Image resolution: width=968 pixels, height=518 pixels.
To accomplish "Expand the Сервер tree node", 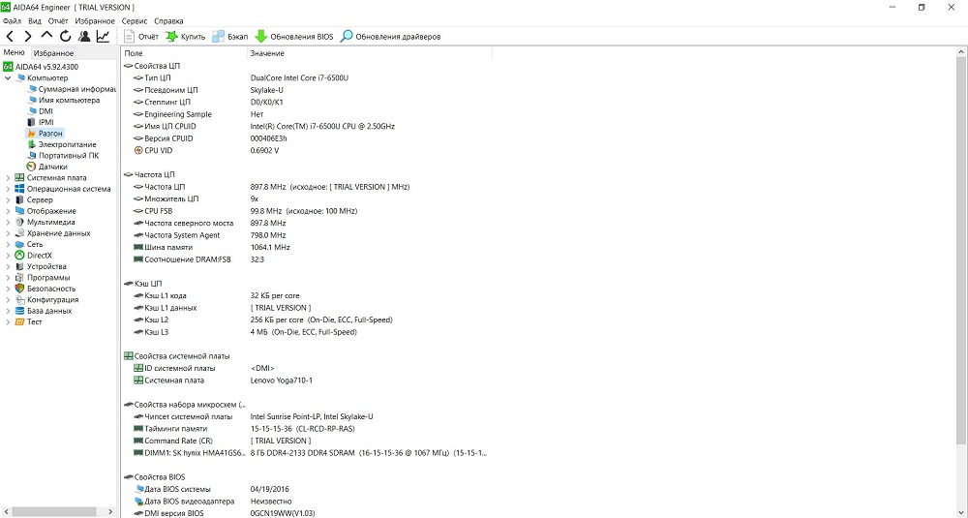I will [8, 200].
